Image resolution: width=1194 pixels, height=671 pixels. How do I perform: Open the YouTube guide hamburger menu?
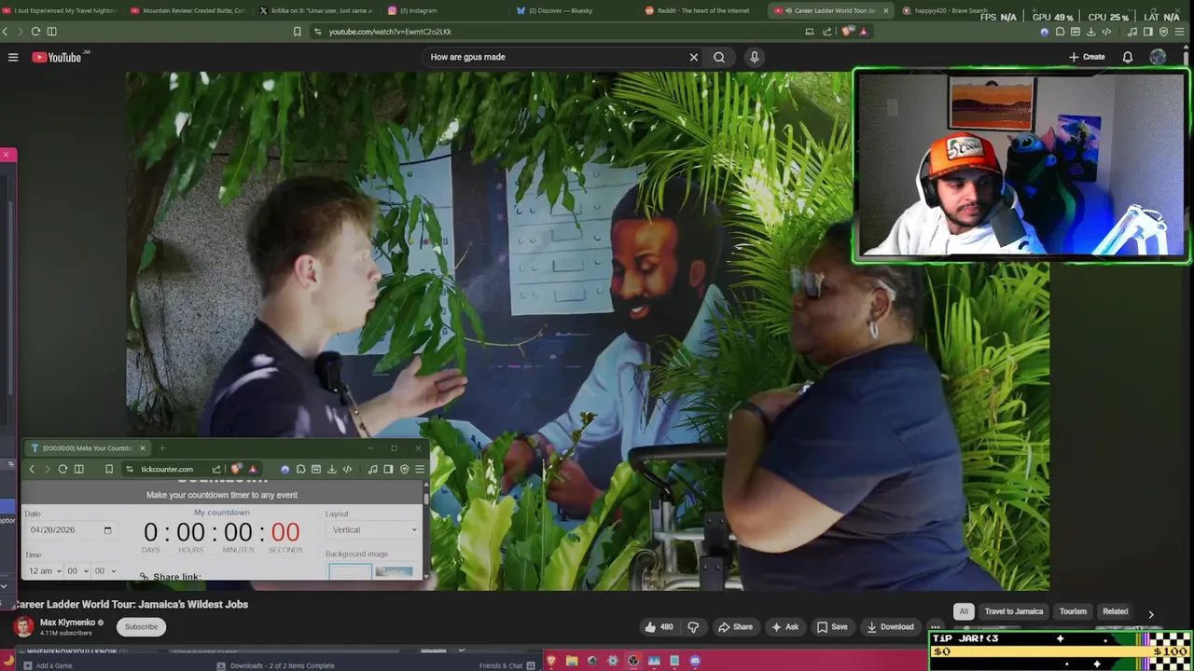point(13,57)
